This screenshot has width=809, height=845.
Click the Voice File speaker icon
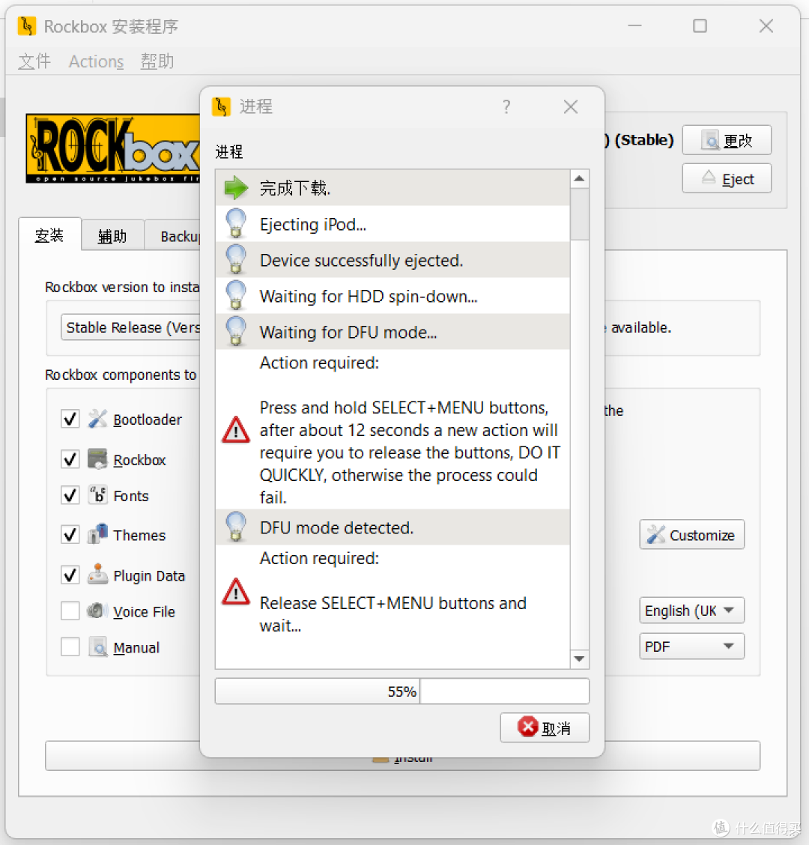97,611
